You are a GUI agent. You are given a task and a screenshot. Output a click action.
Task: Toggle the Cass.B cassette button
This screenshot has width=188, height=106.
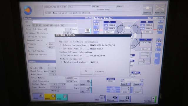125,84
